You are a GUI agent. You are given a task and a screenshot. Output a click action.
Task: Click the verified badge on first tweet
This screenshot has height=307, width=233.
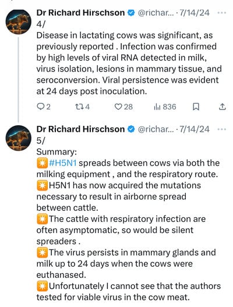click(x=131, y=13)
